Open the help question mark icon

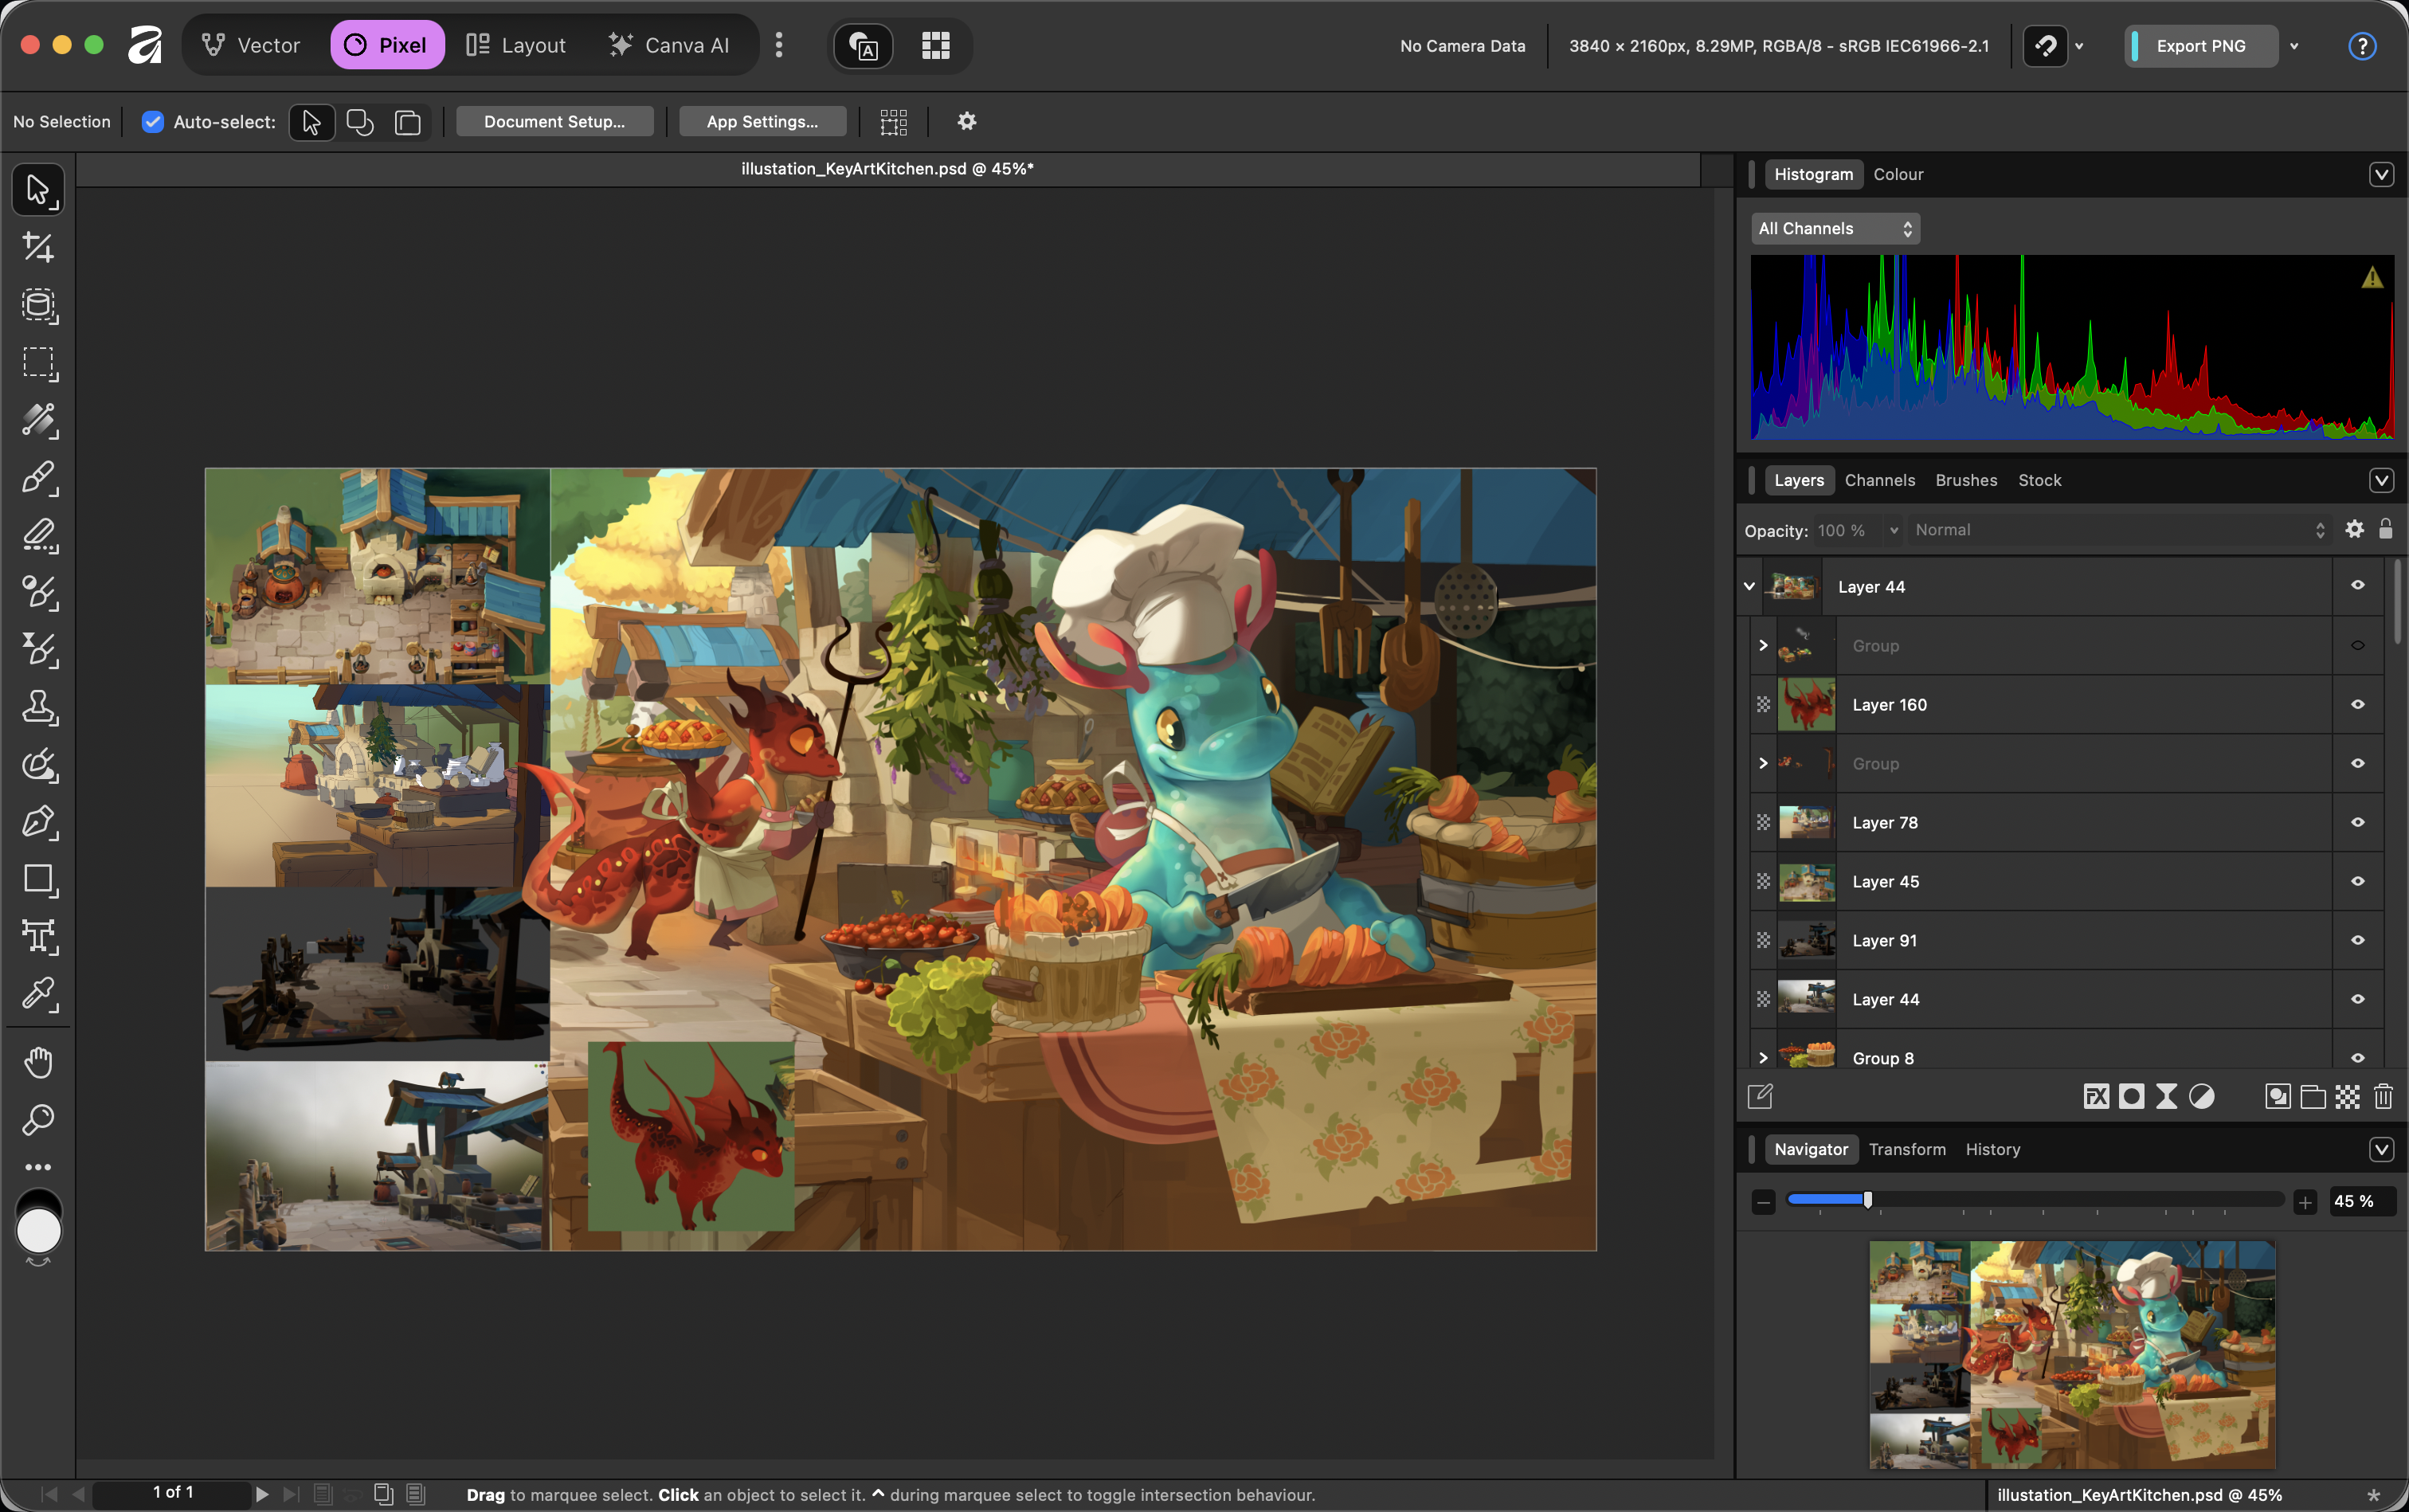pyautogui.click(x=2361, y=46)
